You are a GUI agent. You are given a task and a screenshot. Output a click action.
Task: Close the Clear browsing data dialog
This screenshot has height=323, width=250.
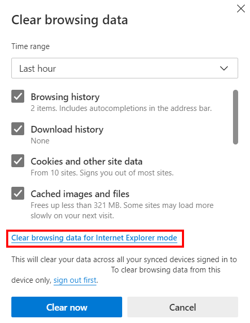click(241, 9)
